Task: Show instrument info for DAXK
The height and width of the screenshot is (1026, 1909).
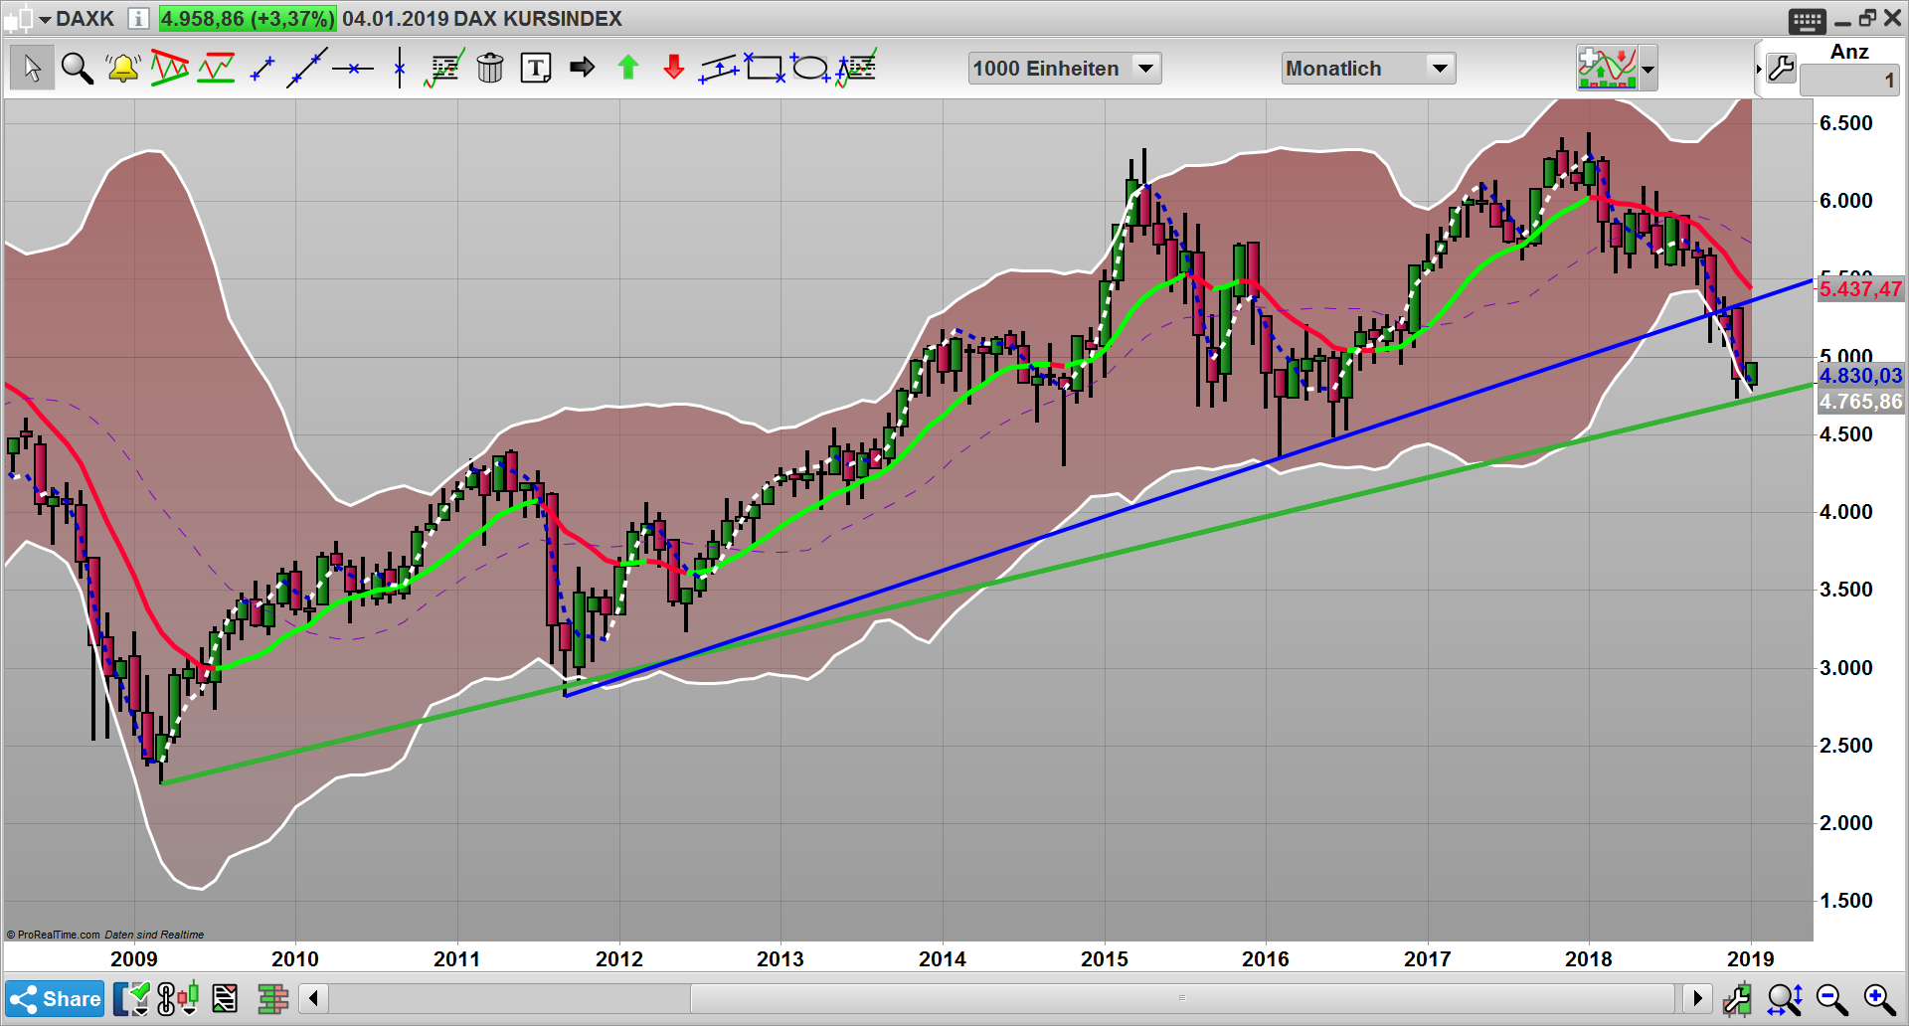Action: click(x=138, y=18)
